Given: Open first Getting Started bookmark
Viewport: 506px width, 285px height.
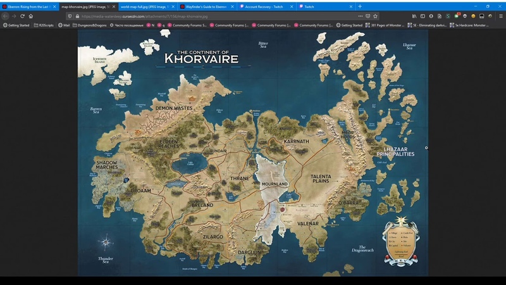Looking at the screenshot, I should pyautogui.click(x=16, y=25).
